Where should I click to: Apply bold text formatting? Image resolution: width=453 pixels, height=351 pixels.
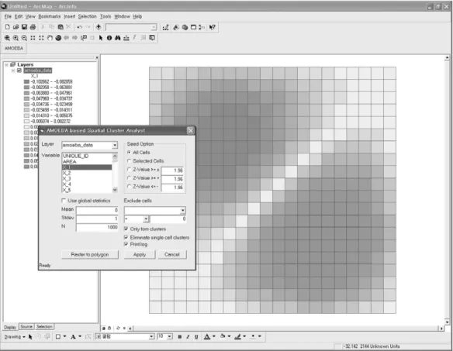tap(180, 336)
